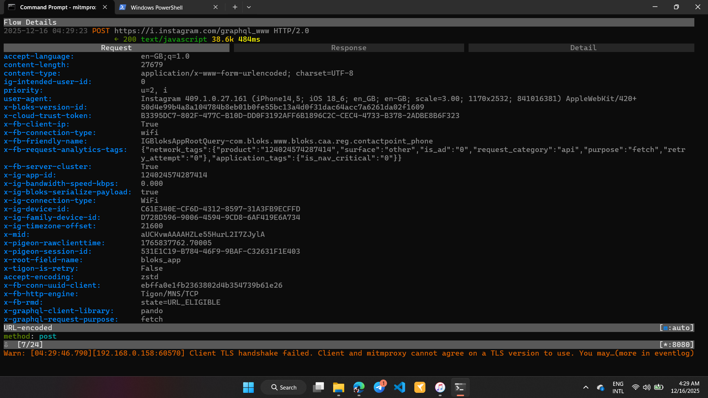The height and width of the screenshot is (398, 708).
Task: Open the Request tab in flow details
Action: pyautogui.click(x=117, y=48)
